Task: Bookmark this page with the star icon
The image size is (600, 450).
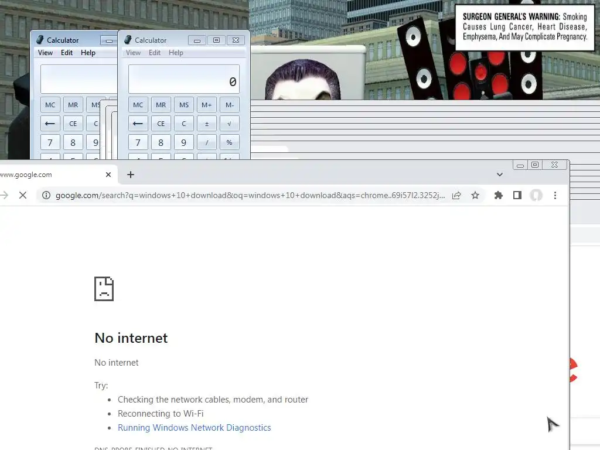Action: coord(475,196)
